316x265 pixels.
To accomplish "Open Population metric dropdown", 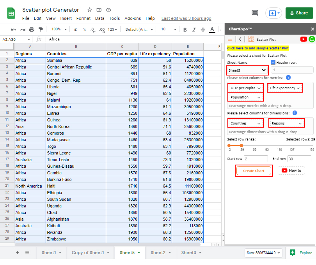I will tap(245, 97).
